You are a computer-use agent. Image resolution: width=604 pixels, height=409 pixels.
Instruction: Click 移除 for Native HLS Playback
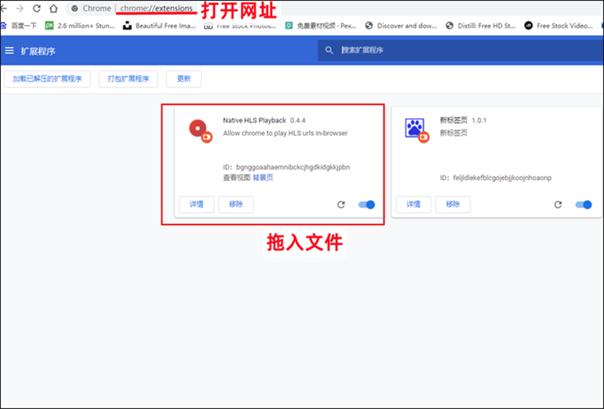pyautogui.click(x=236, y=204)
